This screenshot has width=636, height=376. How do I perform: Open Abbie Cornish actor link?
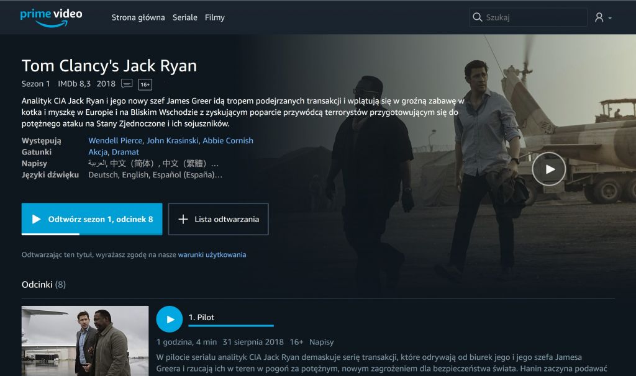point(227,141)
